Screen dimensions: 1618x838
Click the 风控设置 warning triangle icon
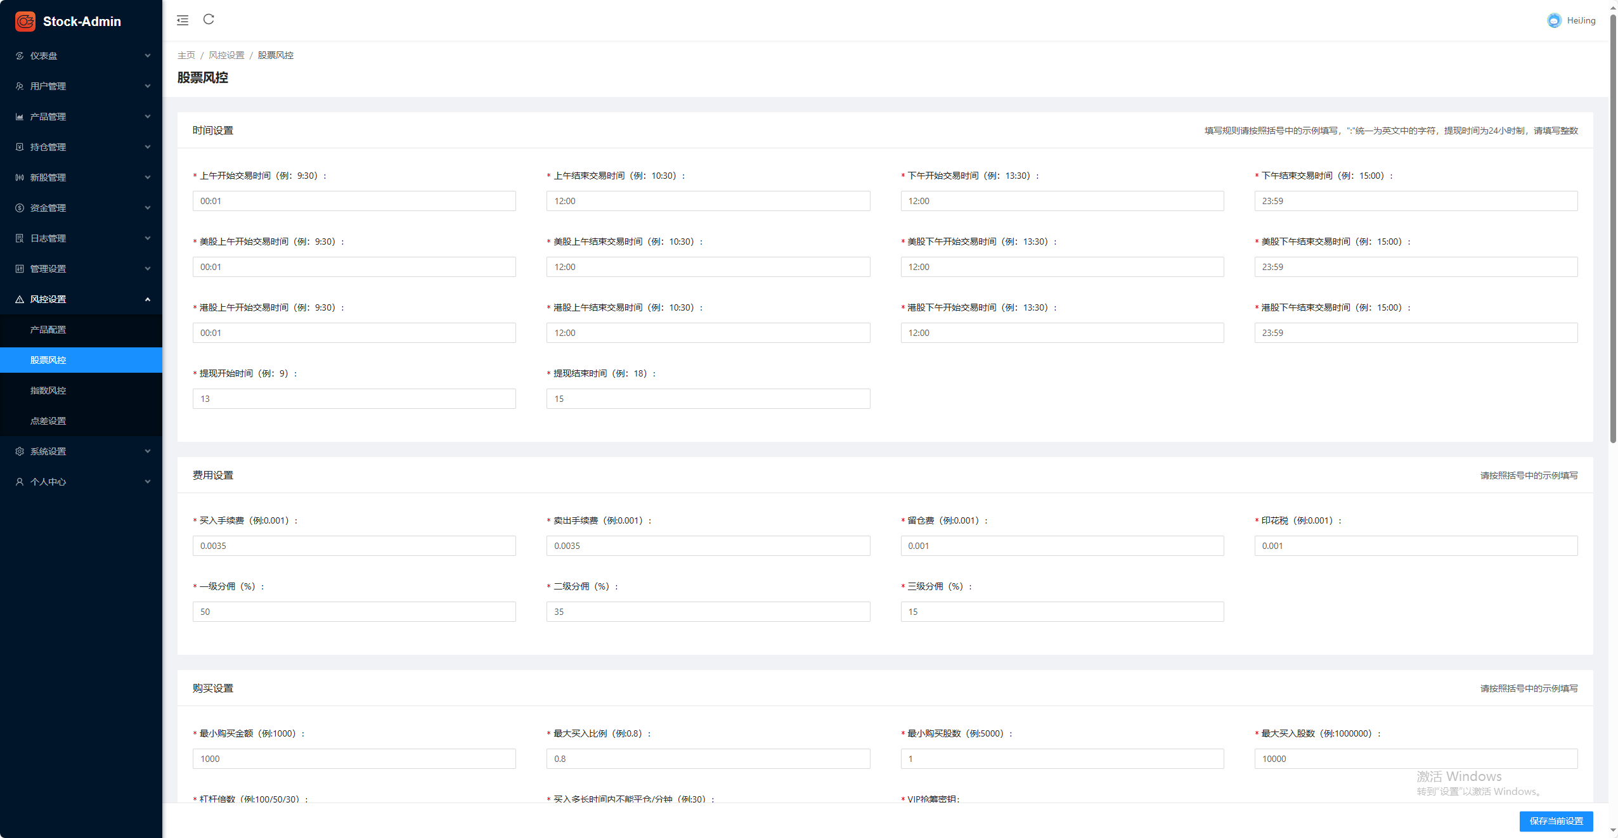(20, 299)
